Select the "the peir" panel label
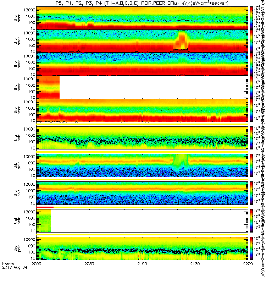 click(x=17, y=248)
